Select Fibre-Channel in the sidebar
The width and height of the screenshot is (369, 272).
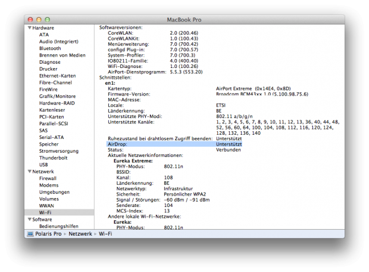55,82
